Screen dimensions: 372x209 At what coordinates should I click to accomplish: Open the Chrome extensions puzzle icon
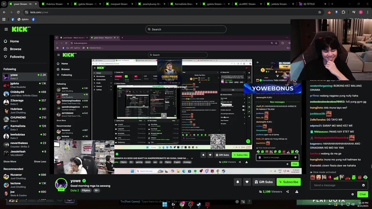(344, 12)
